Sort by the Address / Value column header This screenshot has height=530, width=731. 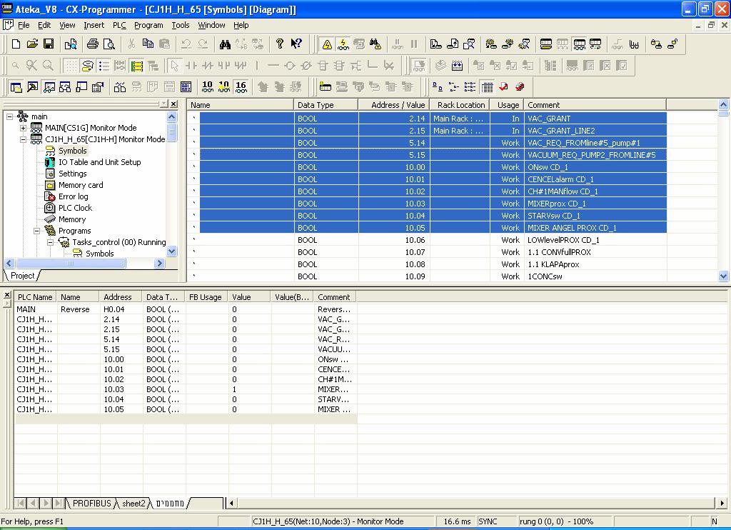click(x=394, y=105)
